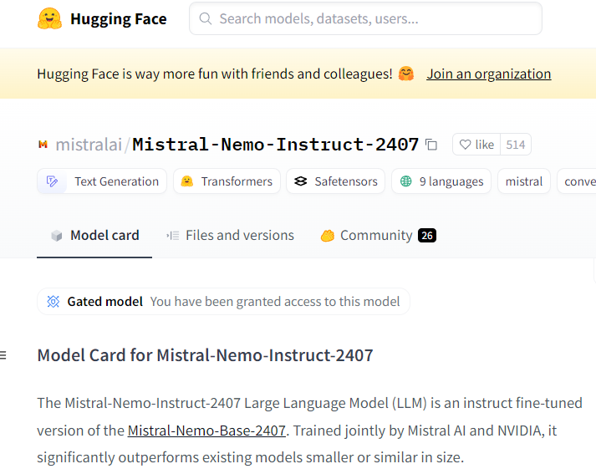Viewport: 596px width, 474px height.
Task: Select the Transformers library tag
Action: tap(227, 181)
